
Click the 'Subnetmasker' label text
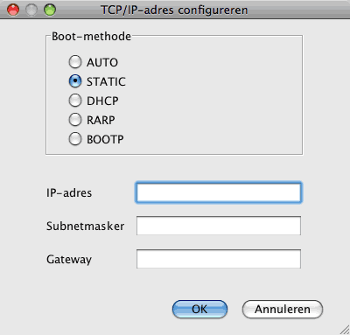pos(86,226)
